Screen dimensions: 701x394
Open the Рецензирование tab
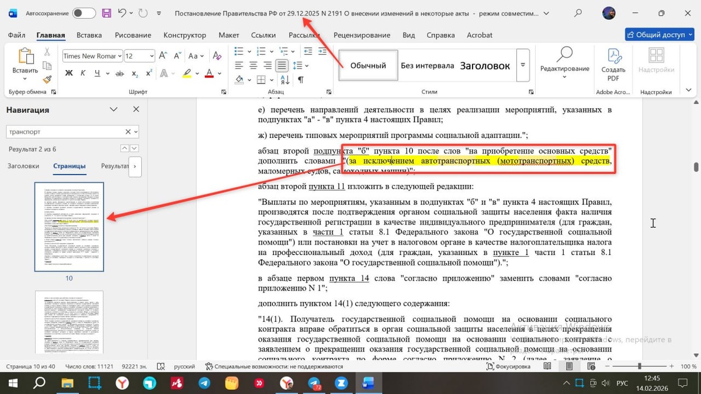(x=362, y=35)
